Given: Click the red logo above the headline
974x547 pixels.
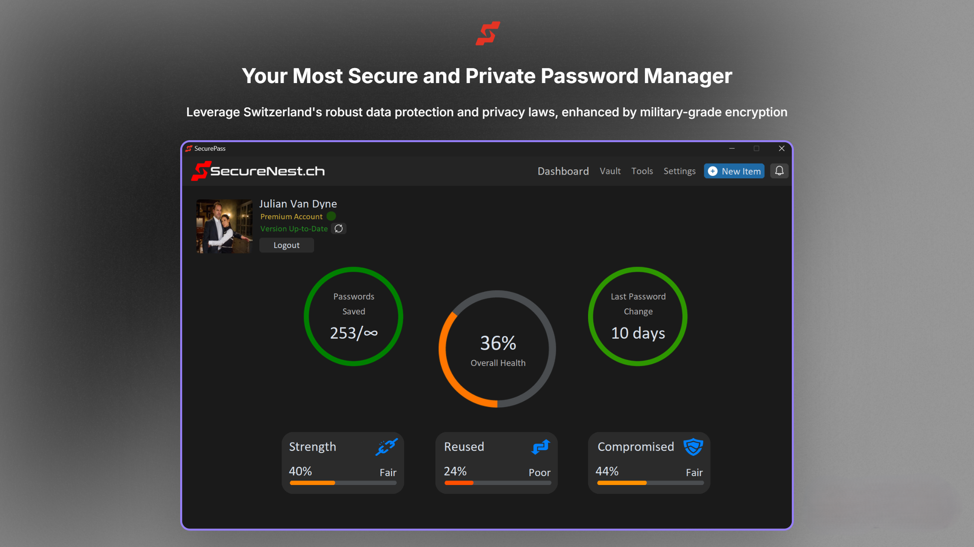Looking at the screenshot, I should [487, 33].
